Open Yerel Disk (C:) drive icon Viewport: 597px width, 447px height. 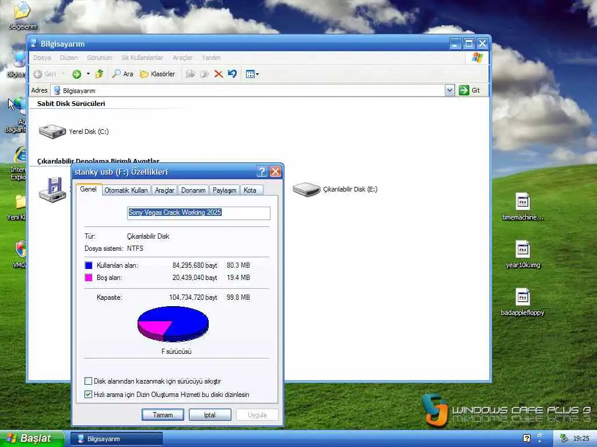(52, 132)
